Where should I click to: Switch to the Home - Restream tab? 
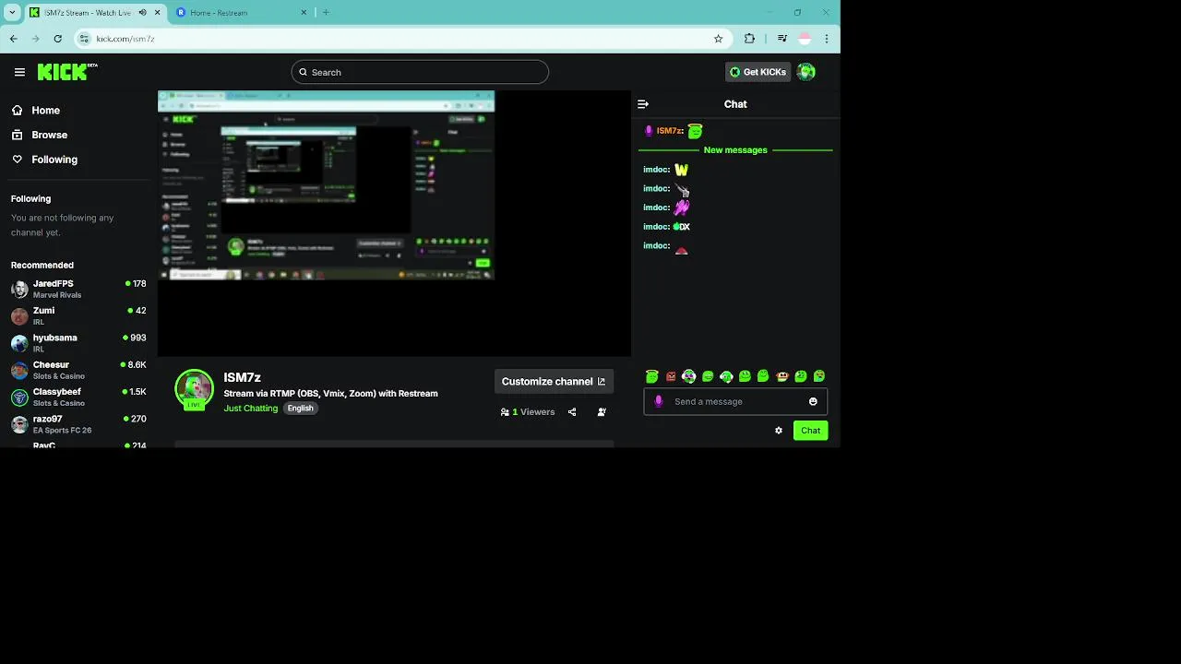[241, 12]
